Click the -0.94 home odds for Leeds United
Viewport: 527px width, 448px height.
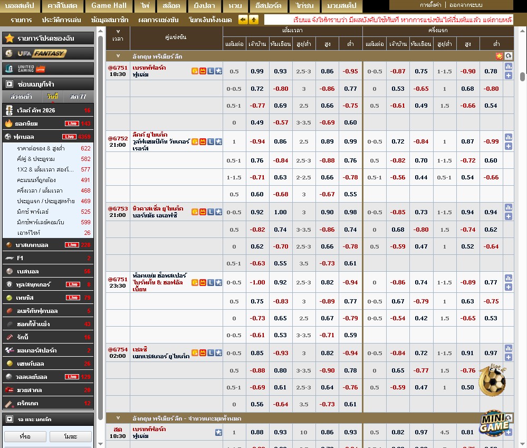pos(257,141)
